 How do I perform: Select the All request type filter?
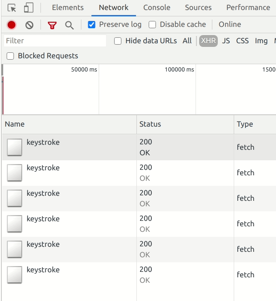click(x=187, y=41)
